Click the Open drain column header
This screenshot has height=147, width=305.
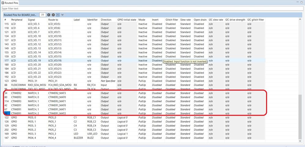(200, 20)
